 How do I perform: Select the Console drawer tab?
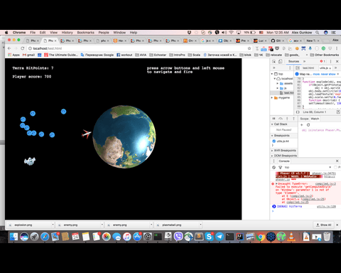pos(284,161)
